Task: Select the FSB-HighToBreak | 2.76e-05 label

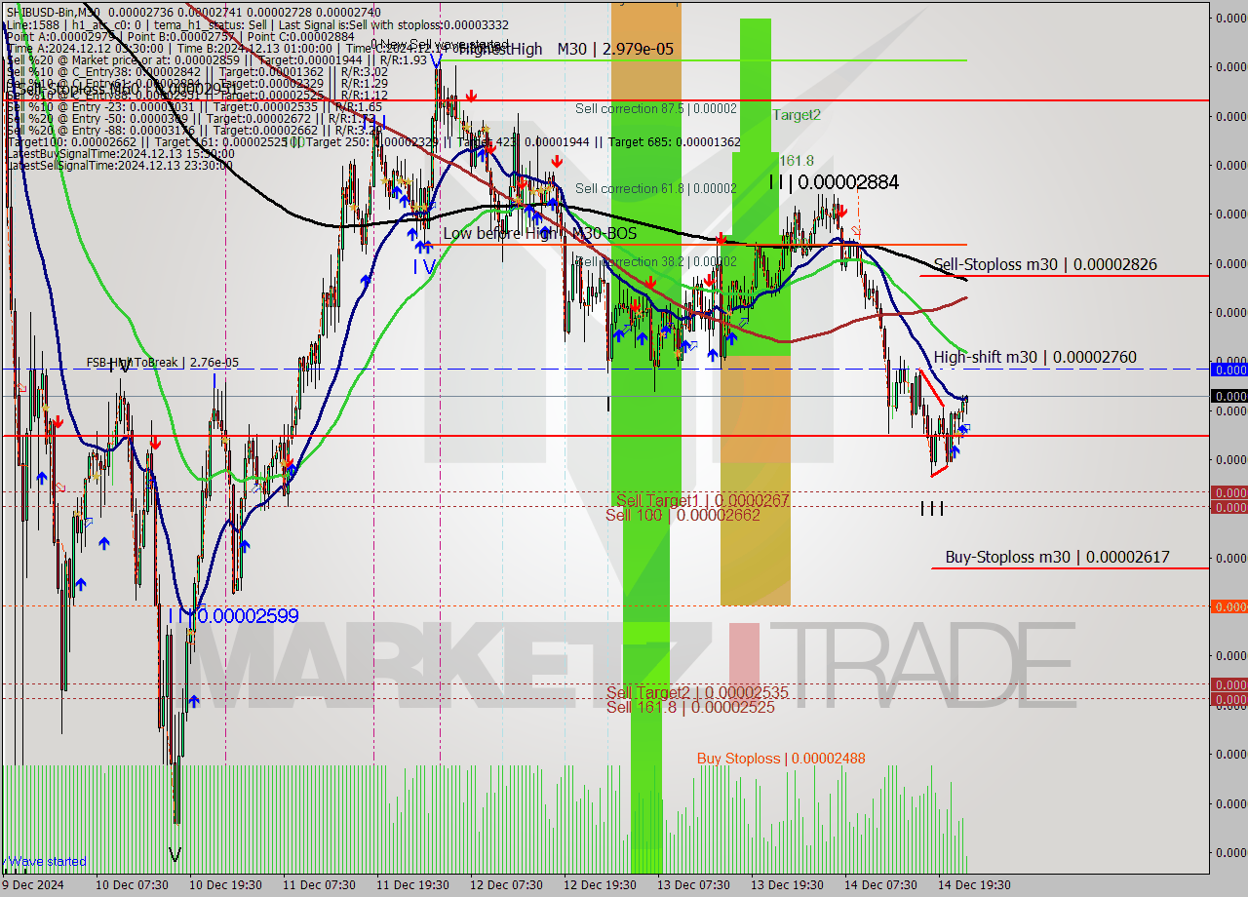Action: [162, 363]
